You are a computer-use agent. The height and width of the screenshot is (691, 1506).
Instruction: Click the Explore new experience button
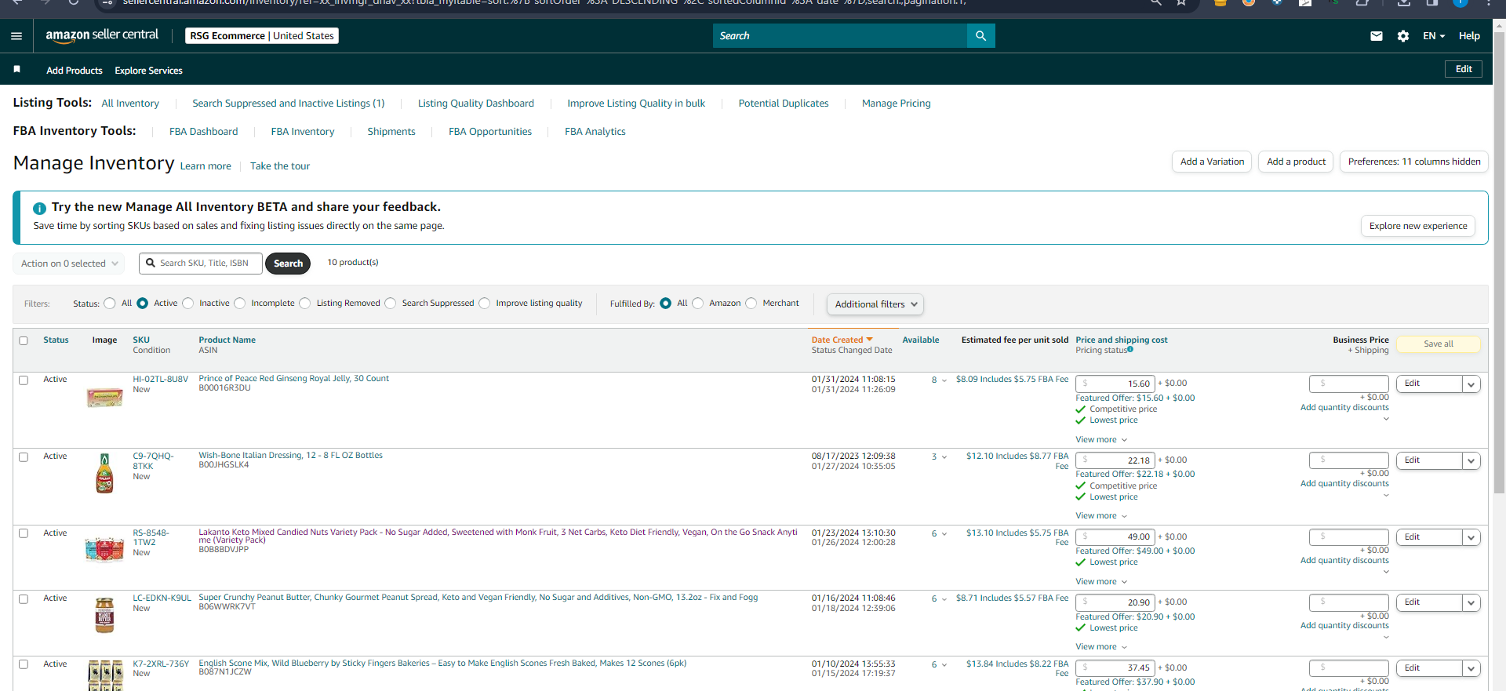pyautogui.click(x=1418, y=226)
